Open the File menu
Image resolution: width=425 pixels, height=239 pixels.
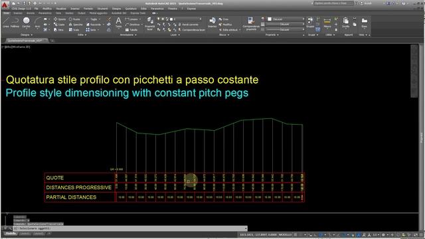(x=37, y=9)
